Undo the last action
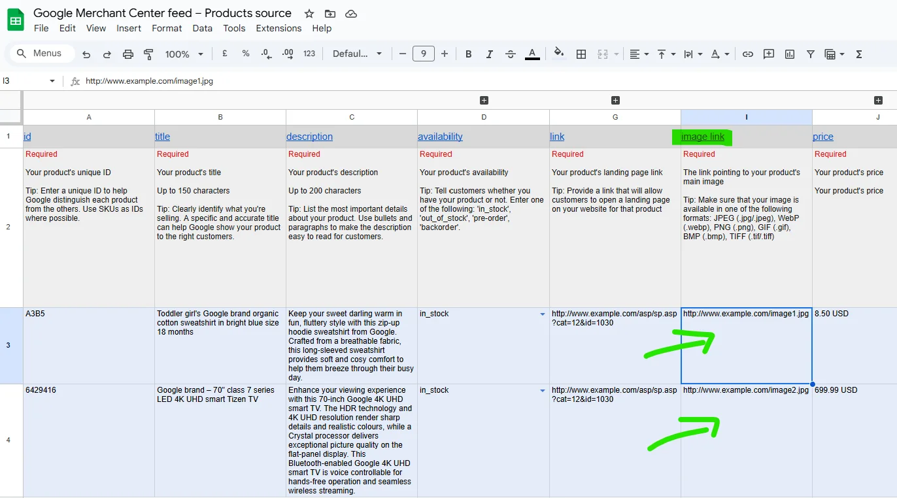The height and width of the screenshot is (498, 897). pos(86,54)
